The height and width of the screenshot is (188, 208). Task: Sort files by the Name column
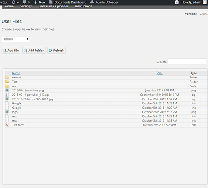click(x=16, y=73)
